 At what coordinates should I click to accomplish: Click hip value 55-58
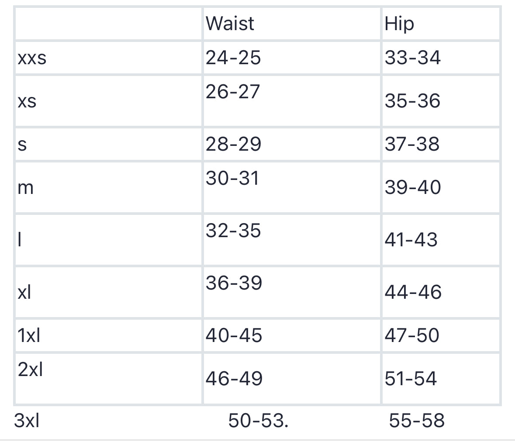(x=417, y=421)
